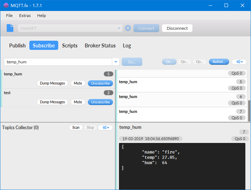Image resolution: width=251 pixels, height=190 pixels.
Task: Unsubscribe from test topic
Action: coord(100,102)
